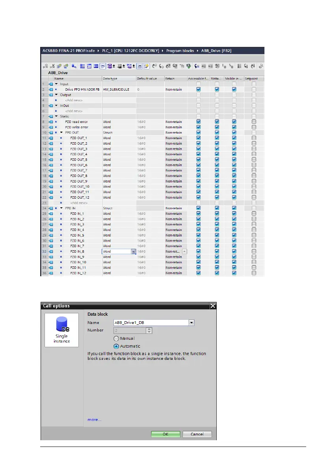The height and width of the screenshot is (469, 331).
Task: Click the tag icon in row 2
Action: [x=51, y=89]
